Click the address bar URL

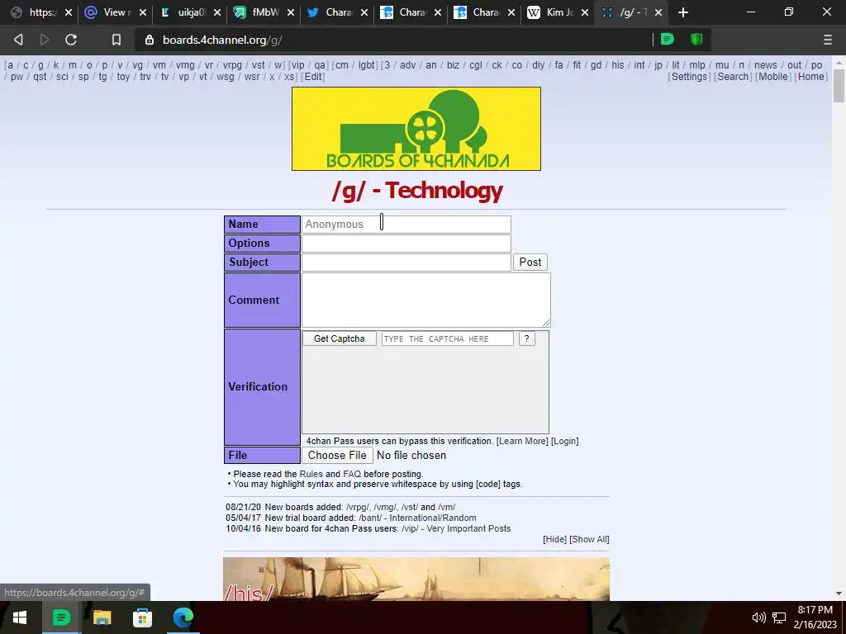pos(222,40)
